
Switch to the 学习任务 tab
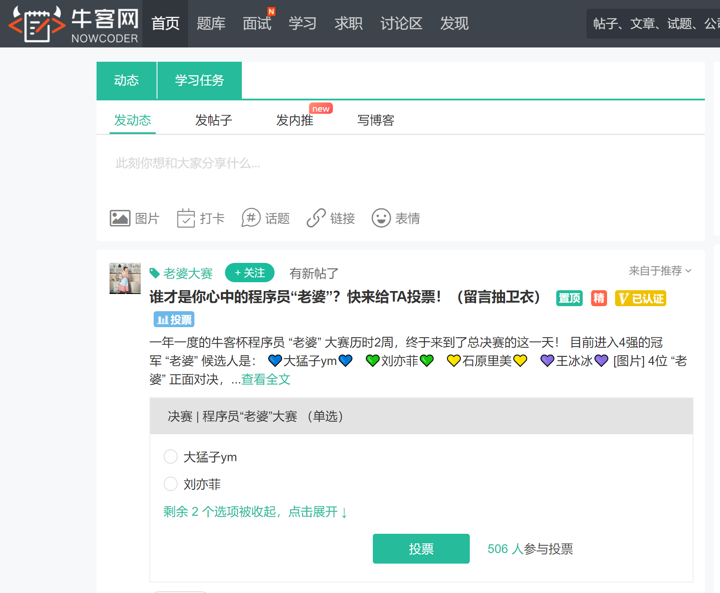click(x=199, y=80)
